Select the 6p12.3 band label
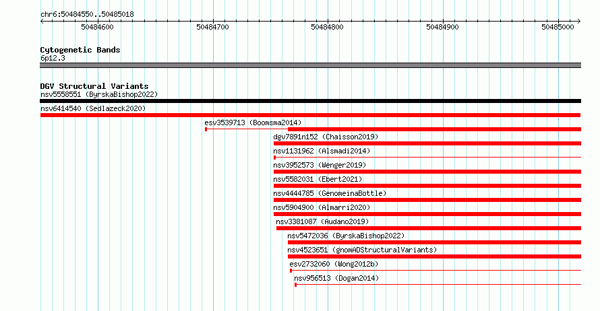This screenshot has width=600, height=311. 53,58
